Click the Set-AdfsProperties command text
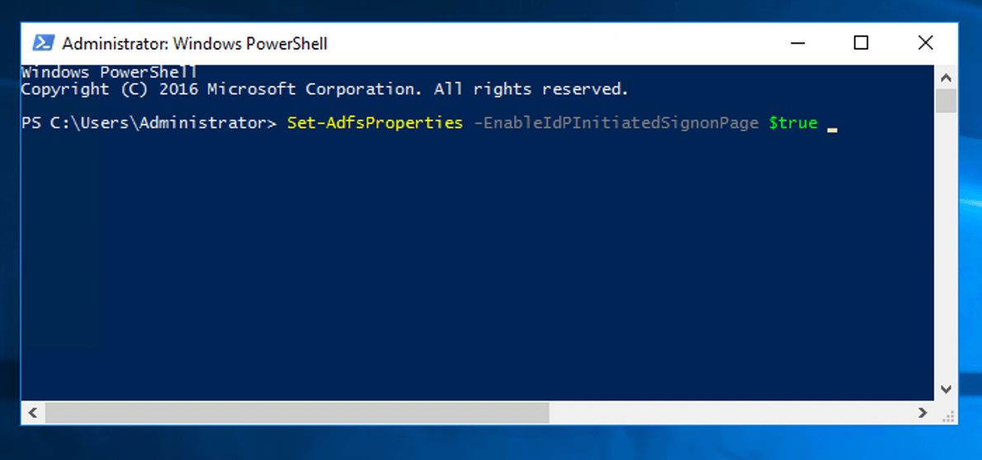This screenshot has height=460, width=982. click(375, 123)
